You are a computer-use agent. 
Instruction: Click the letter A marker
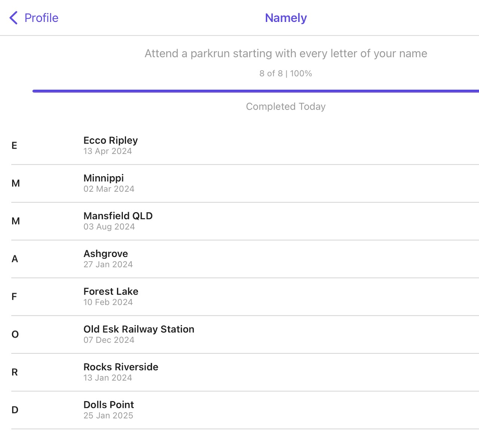pyautogui.click(x=15, y=259)
